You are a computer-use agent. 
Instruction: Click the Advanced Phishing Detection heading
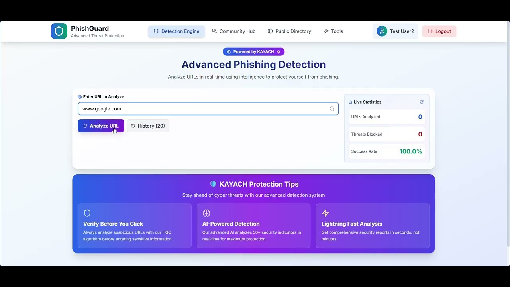(253, 65)
